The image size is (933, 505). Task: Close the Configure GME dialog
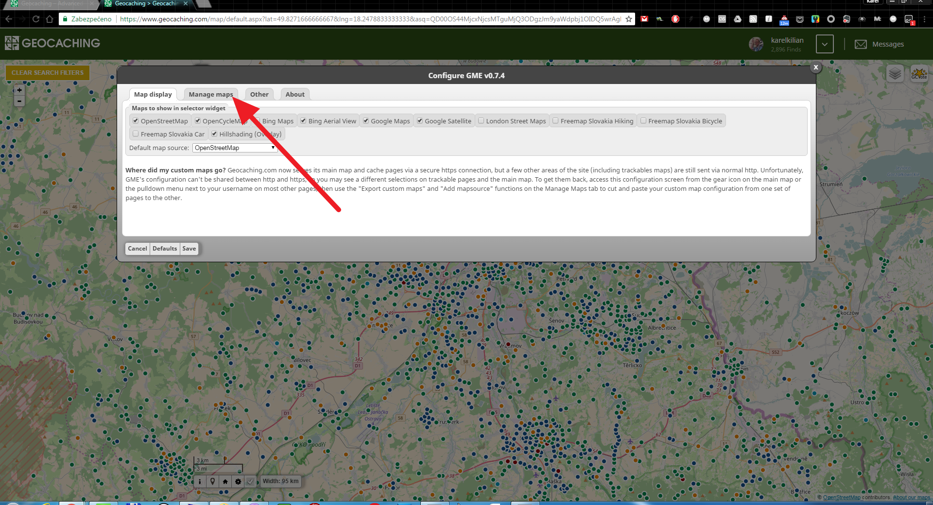pyautogui.click(x=816, y=67)
